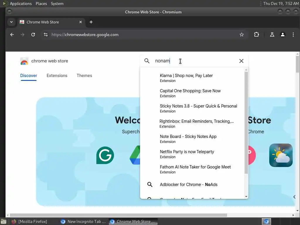Viewport: 300px width, 225px height.
Task: Select 'Fathom AI Note Taker for Google Meet'
Action: click(192, 169)
